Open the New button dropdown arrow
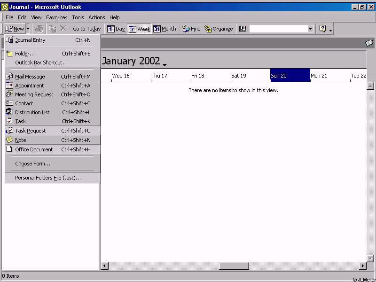376x282 pixels. click(28, 29)
